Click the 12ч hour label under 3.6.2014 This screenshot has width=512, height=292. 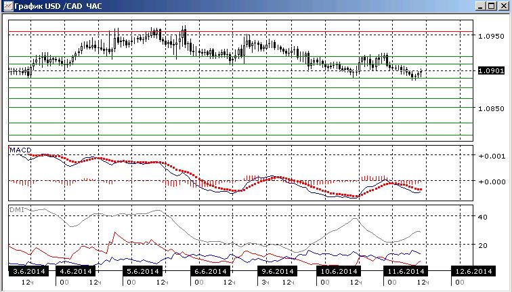click(27, 283)
